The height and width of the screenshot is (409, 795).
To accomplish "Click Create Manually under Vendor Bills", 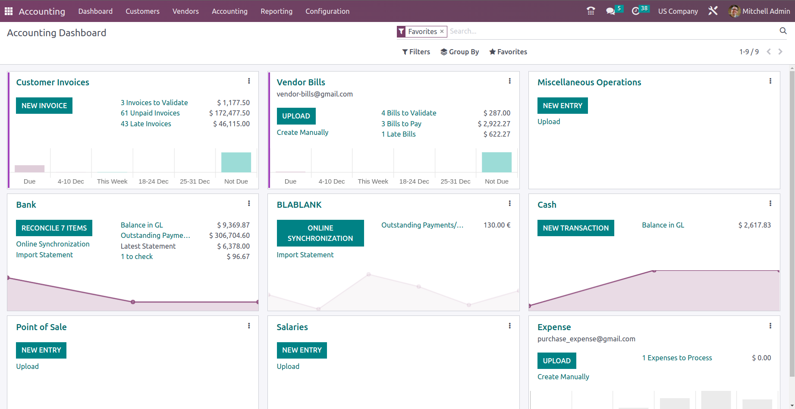I will coord(303,132).
